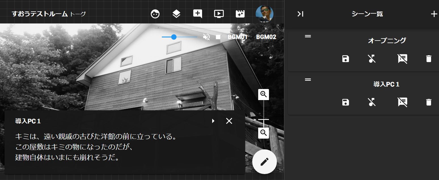Image resolution: width=439 pixels, height=180 pixels.
Task: Select the 導入PC１ scene title in list
Action: tap(387, 84)
